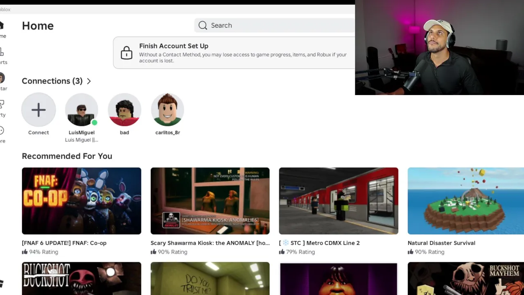Click the 'STC ] Metro CDMX Line 2' title
Viewport: 524px width, 295px height.
(319, 243)
